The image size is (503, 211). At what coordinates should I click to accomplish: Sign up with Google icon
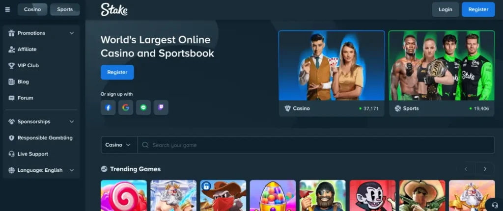[126, 107]
